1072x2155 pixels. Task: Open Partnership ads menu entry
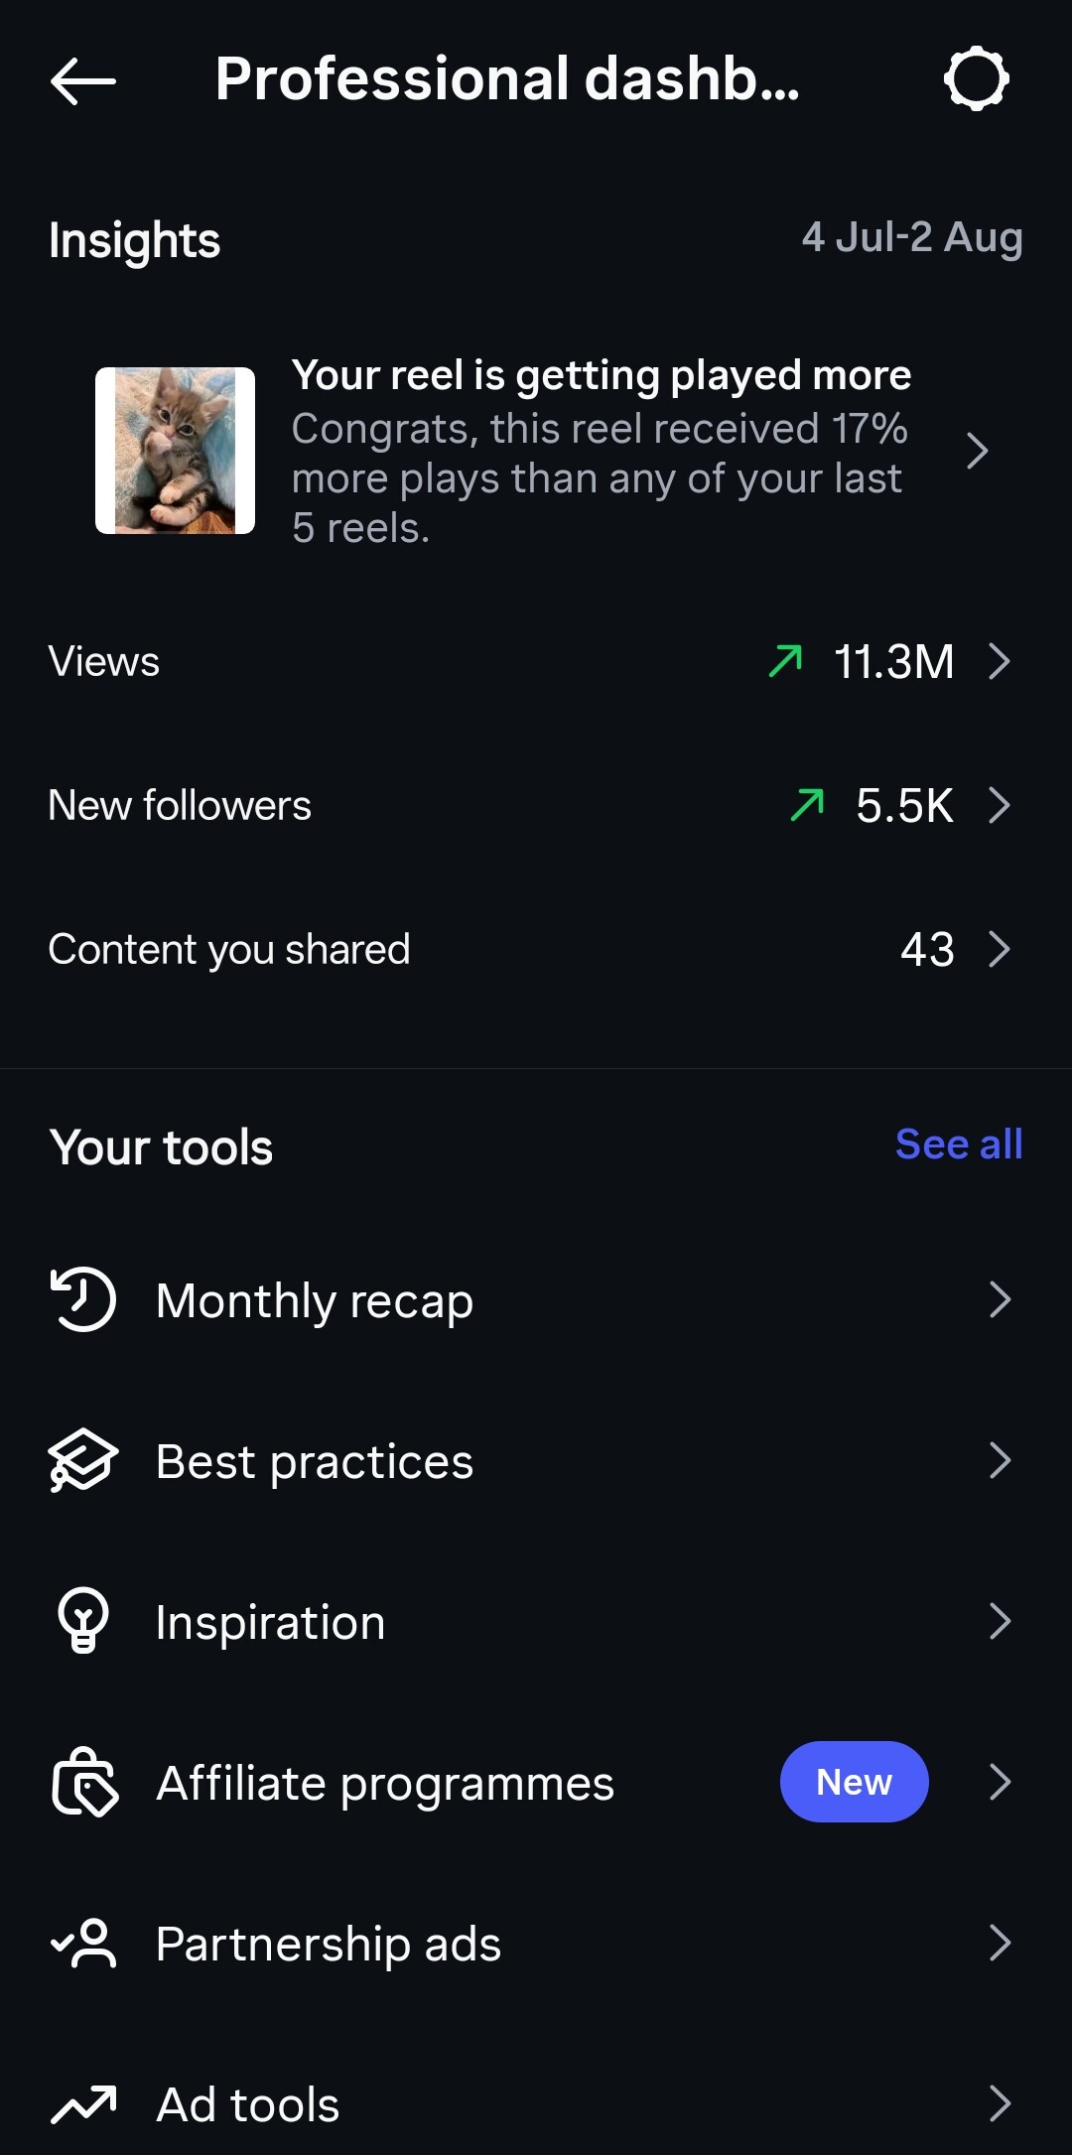click(x=536, y=1943)
